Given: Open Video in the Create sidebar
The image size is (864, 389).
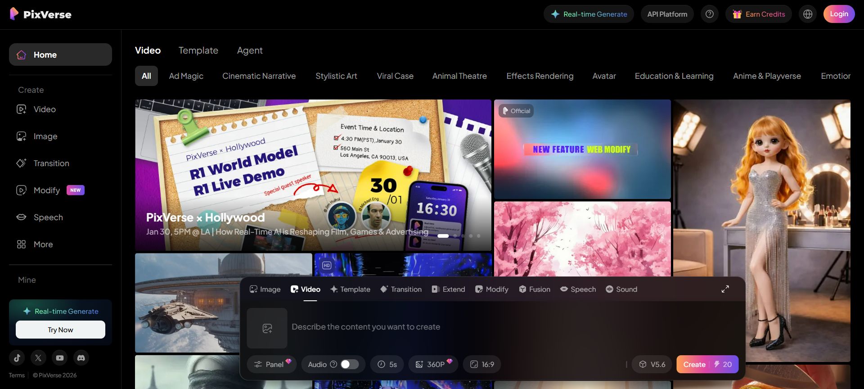Looking at the screenshot, I should pos(60,109).
